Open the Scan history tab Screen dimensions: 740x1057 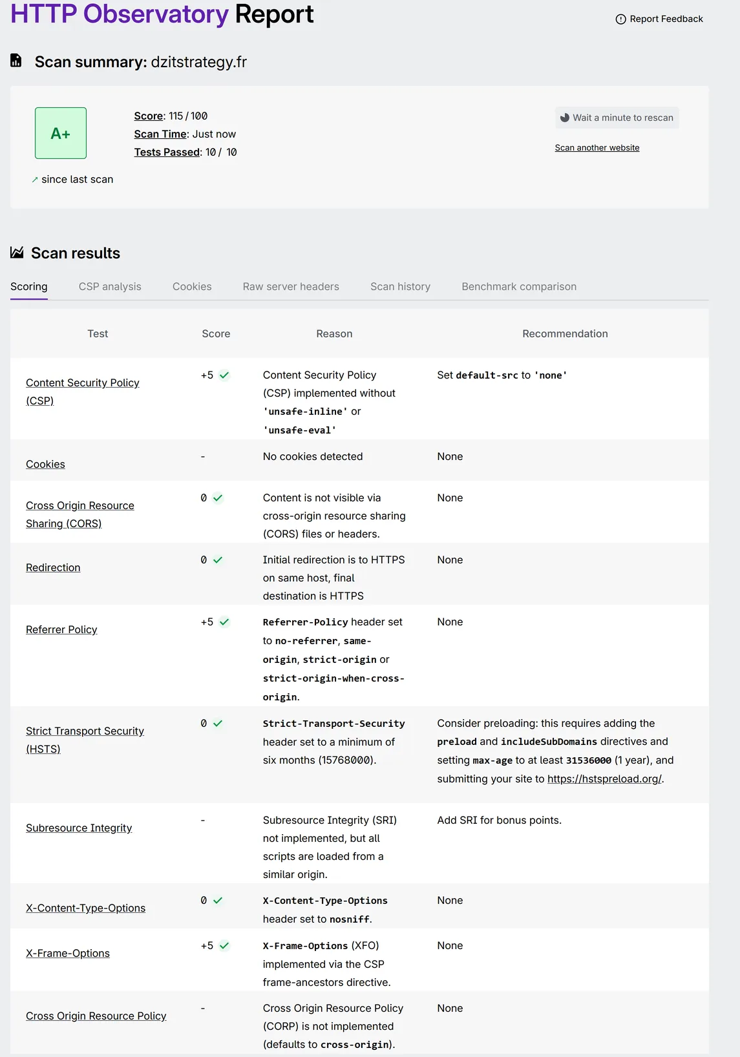400,286
